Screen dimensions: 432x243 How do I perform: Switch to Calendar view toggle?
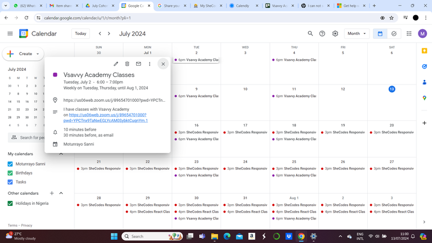[380, 34]
